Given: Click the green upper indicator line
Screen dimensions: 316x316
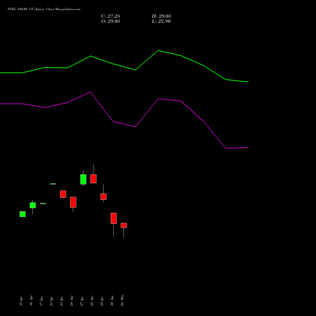Looking at the screenshot, I should click(125, 67).
